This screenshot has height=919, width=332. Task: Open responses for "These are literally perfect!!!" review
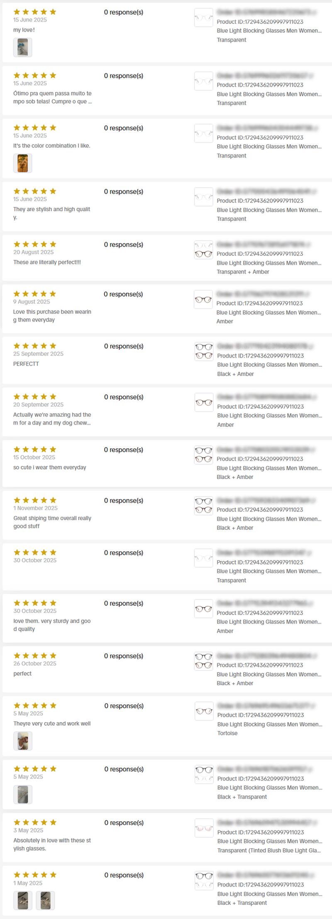(123, 245)
